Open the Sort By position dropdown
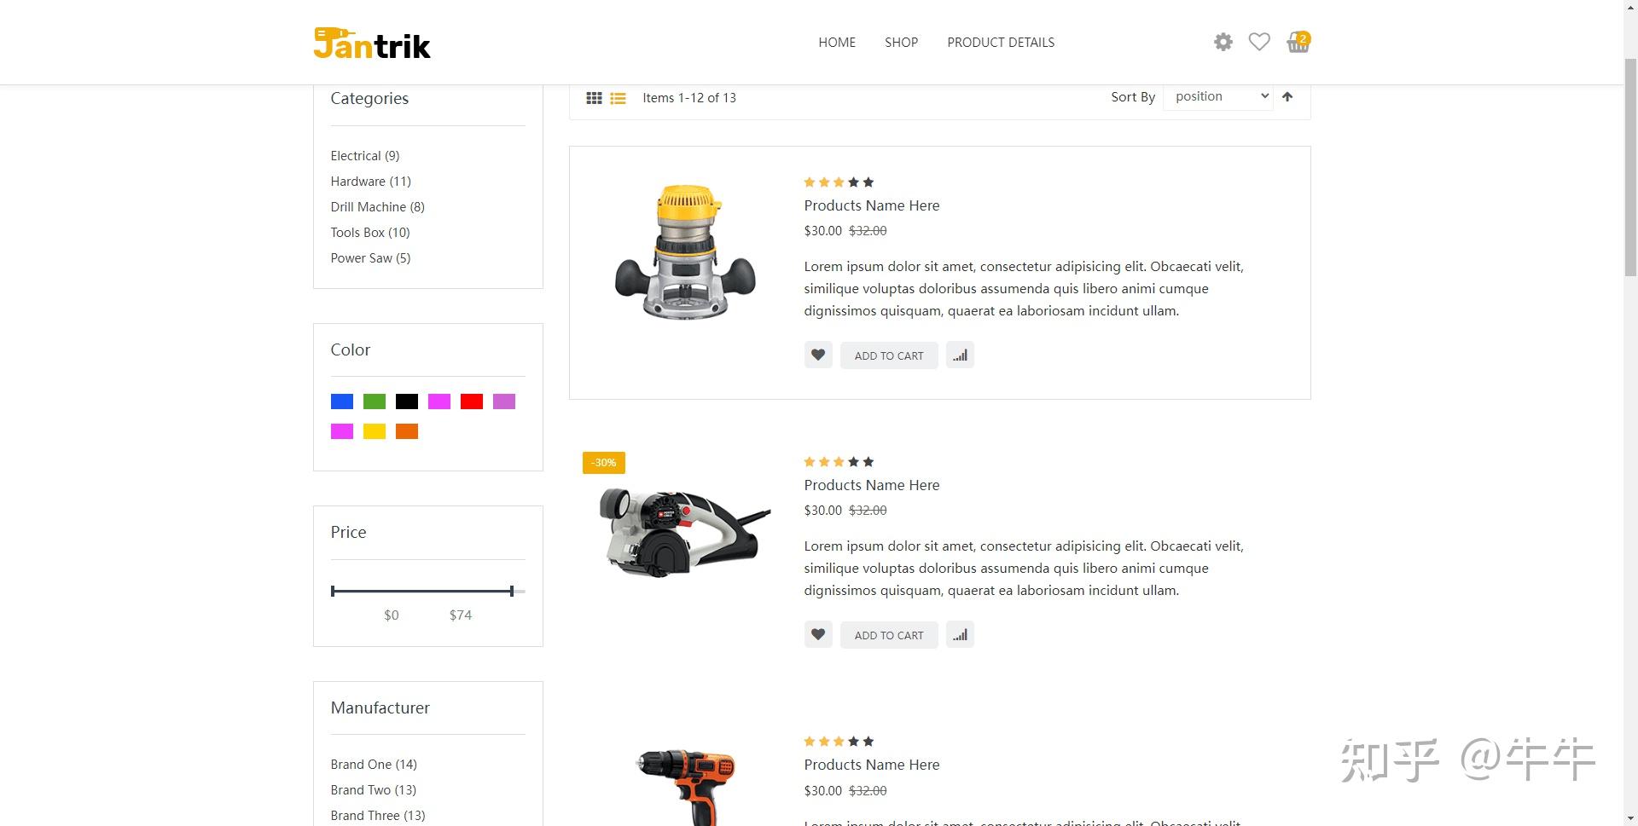Viewport: 1638px width, 826px height. (1218, 96)
